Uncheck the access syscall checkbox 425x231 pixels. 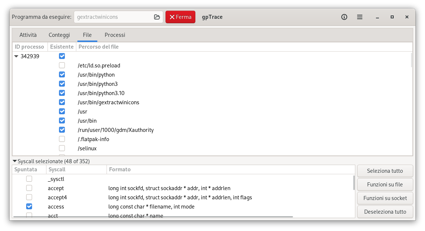pyautogui.click(x=29, y=206)
